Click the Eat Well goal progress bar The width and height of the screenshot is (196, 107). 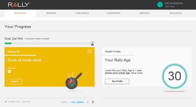48,43
